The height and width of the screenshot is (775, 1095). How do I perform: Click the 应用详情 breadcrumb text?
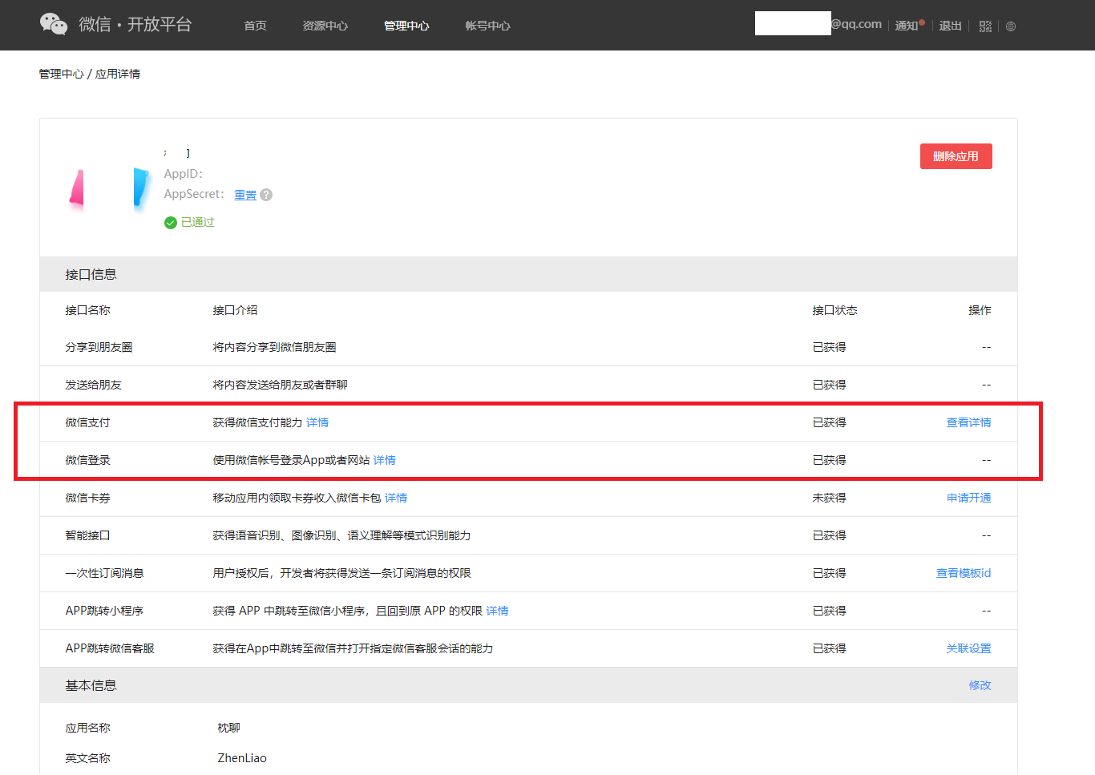pyautogui.click(x=118, y=74)
